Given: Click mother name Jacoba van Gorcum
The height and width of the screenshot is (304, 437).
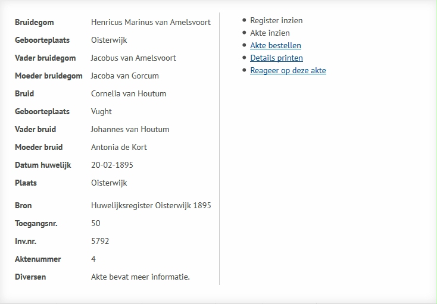Looking at the screenshot, I should (x=124, y=76).
